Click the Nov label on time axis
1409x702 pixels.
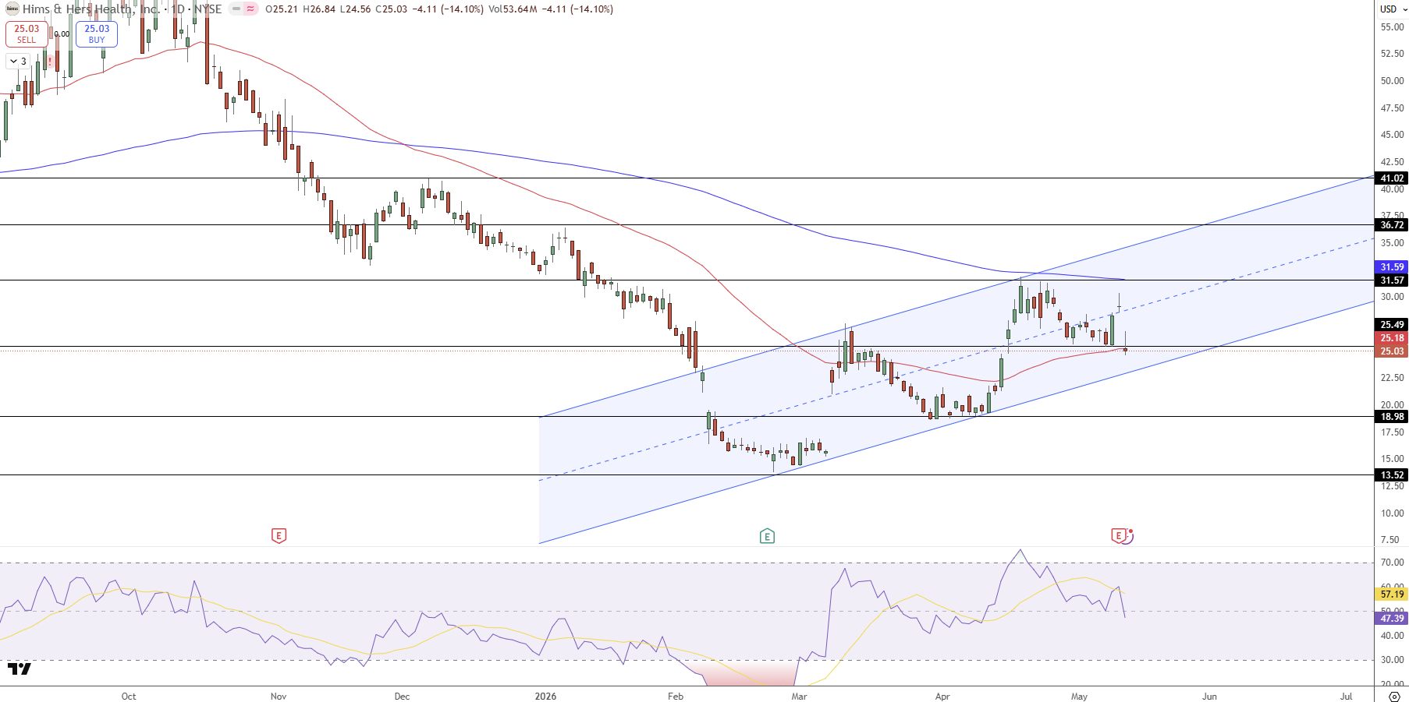[x=279, y=697]
